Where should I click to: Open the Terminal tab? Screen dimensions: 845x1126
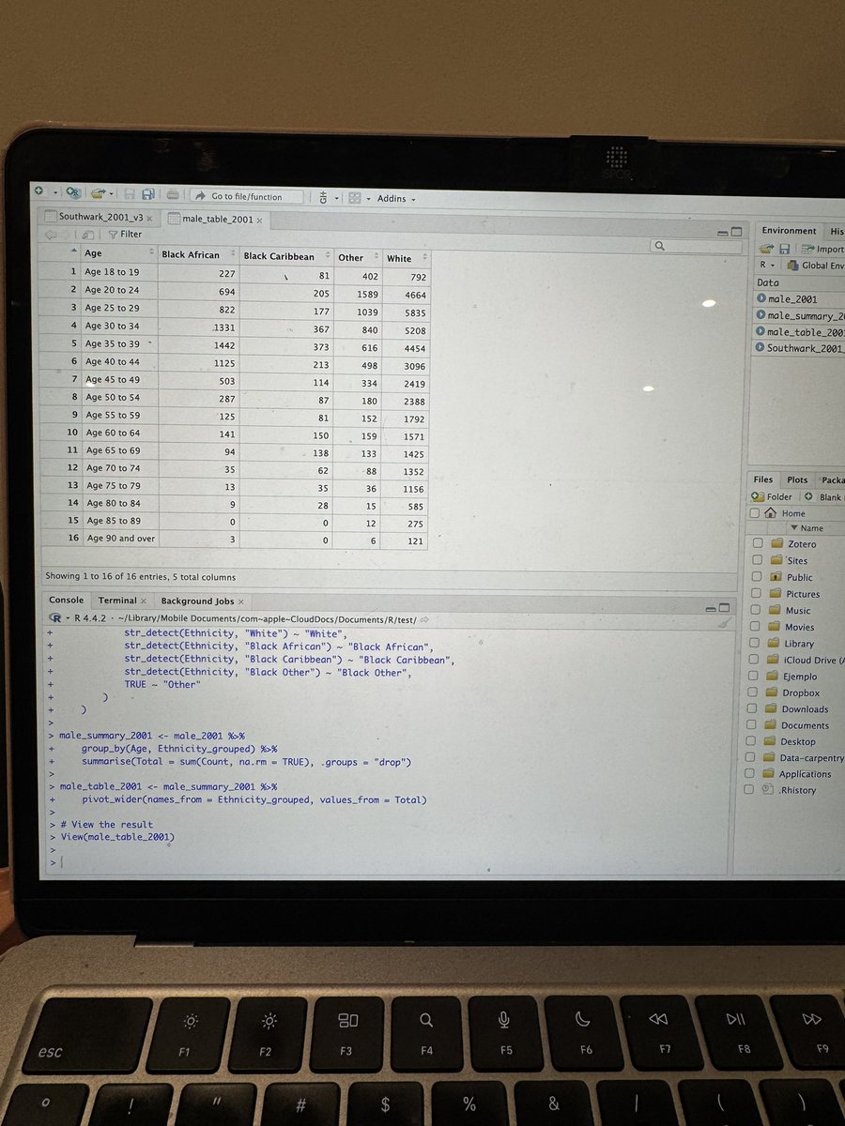[x=117, y=601]
